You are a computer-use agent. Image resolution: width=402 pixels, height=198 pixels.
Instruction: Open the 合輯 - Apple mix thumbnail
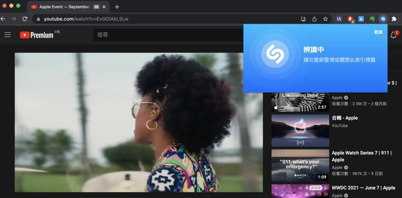[x=300, y=131]
